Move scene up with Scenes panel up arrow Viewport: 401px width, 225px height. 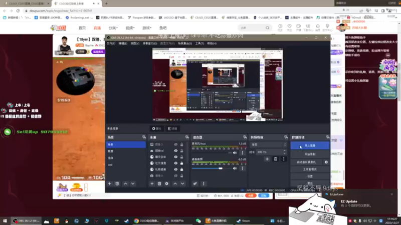126,183
